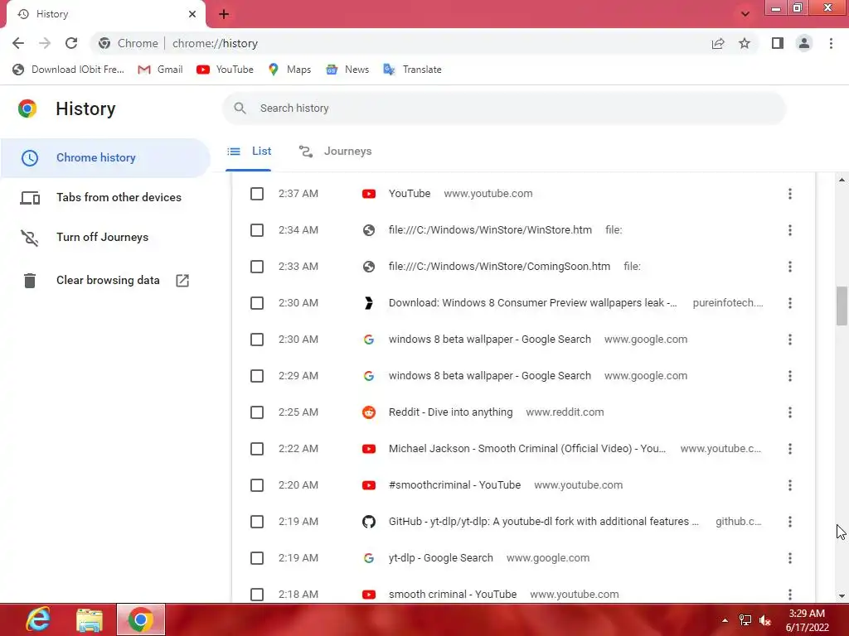This screenshot has width=849, height=636.
Task: Click the Clear browsing data external-link icon
Action: tap(182, 280)
